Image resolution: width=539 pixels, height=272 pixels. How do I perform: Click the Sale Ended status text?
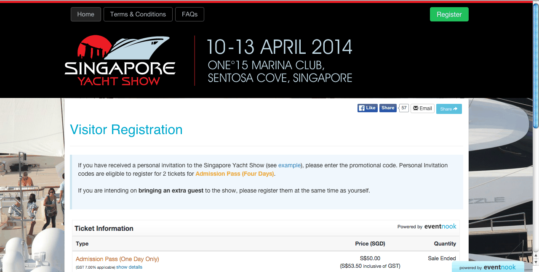tap(442, 259)
